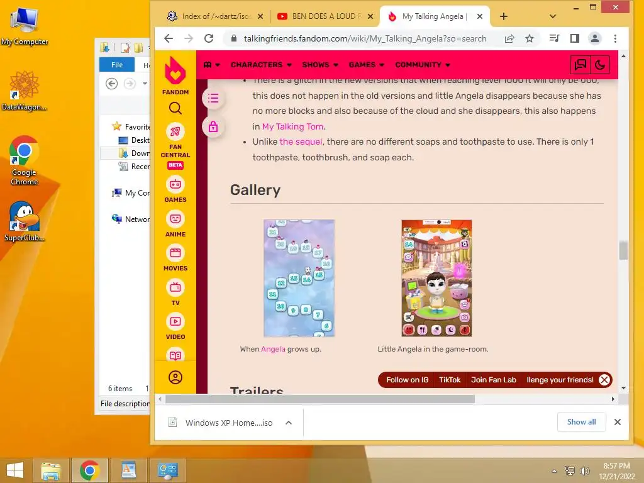Toggle dark mode moon icon
Screen dimensions: 644x483
[599, 65]
